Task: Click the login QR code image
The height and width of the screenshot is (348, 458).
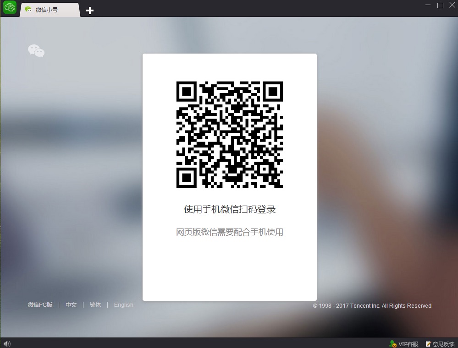Action: (x=230, y=135)
